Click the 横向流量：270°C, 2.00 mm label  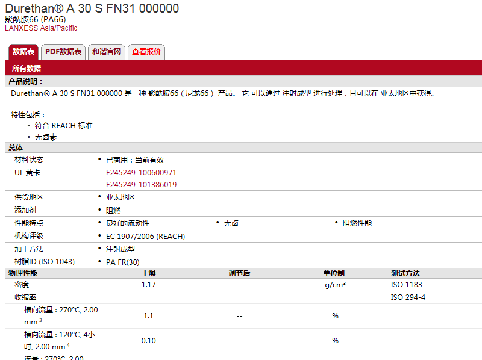(x=61, y=316)
